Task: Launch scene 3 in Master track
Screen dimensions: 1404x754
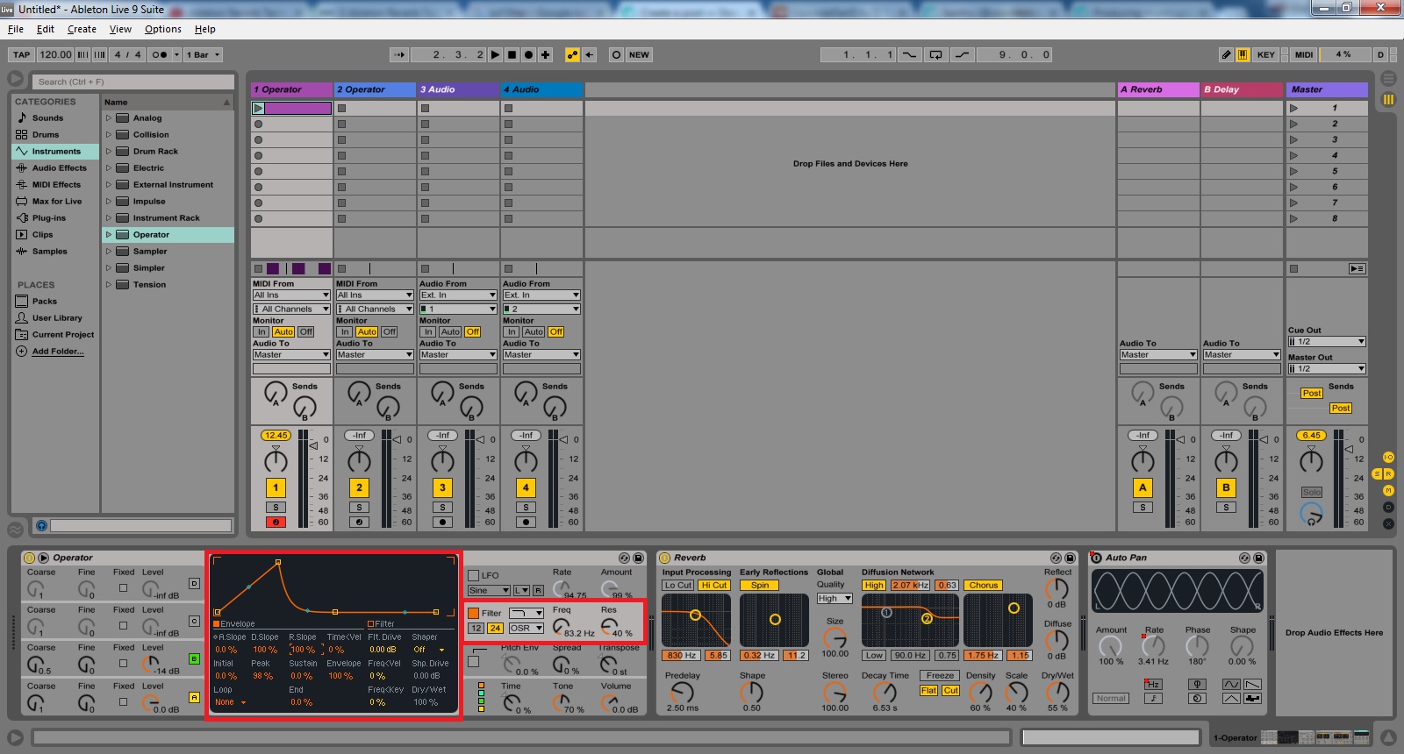Action: click(1293, 139)
